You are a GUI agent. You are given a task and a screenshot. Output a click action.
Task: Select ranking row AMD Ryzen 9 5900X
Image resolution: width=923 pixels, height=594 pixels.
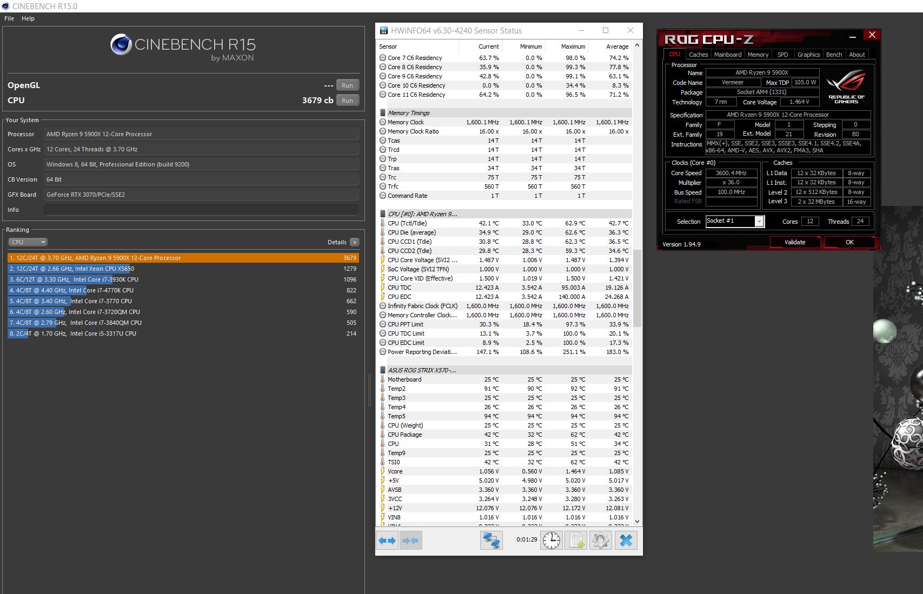tap(183, 258)
